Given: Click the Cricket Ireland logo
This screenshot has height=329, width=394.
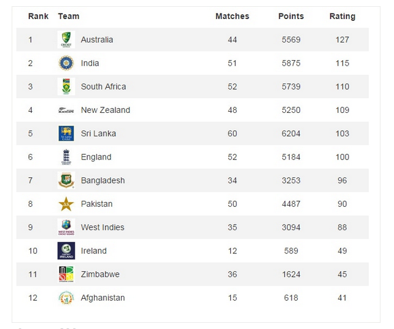Looking at the screenshot, I should [66, 251].
